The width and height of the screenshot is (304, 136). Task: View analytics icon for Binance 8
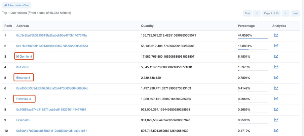tap(276, 77)
